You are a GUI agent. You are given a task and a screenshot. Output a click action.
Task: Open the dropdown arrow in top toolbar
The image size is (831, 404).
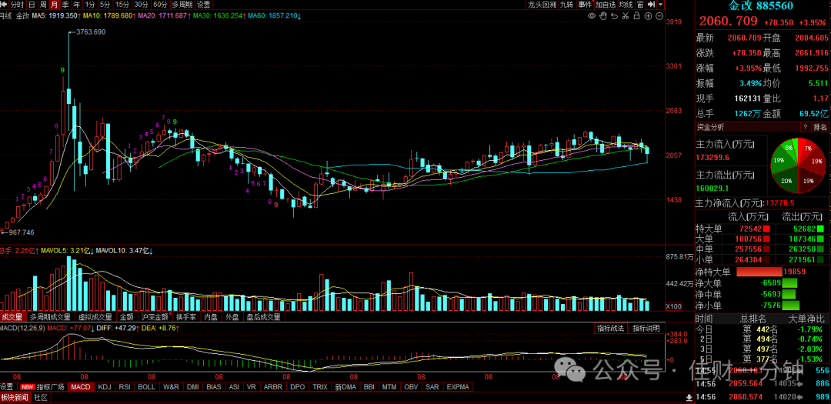click(x=660, y=5)
